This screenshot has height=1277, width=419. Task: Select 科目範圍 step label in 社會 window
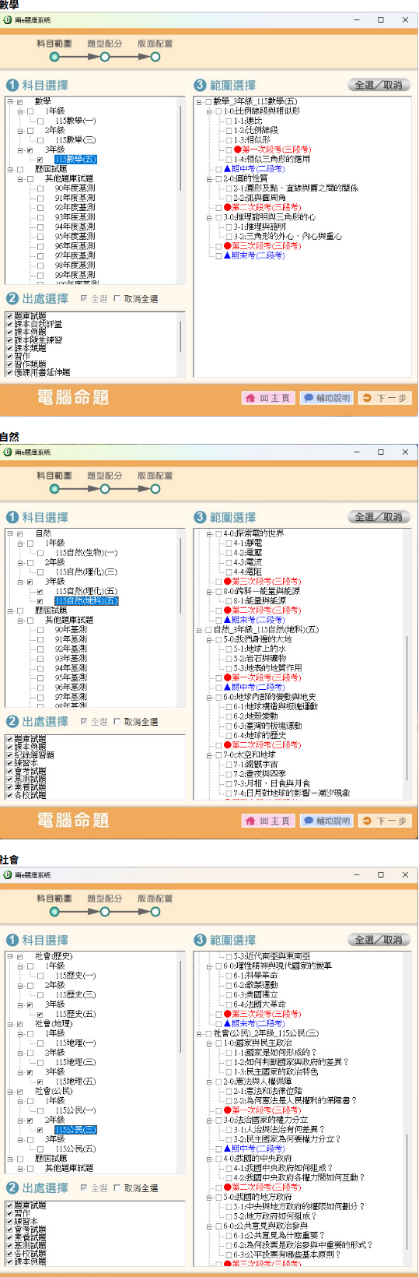coord(54,898)
